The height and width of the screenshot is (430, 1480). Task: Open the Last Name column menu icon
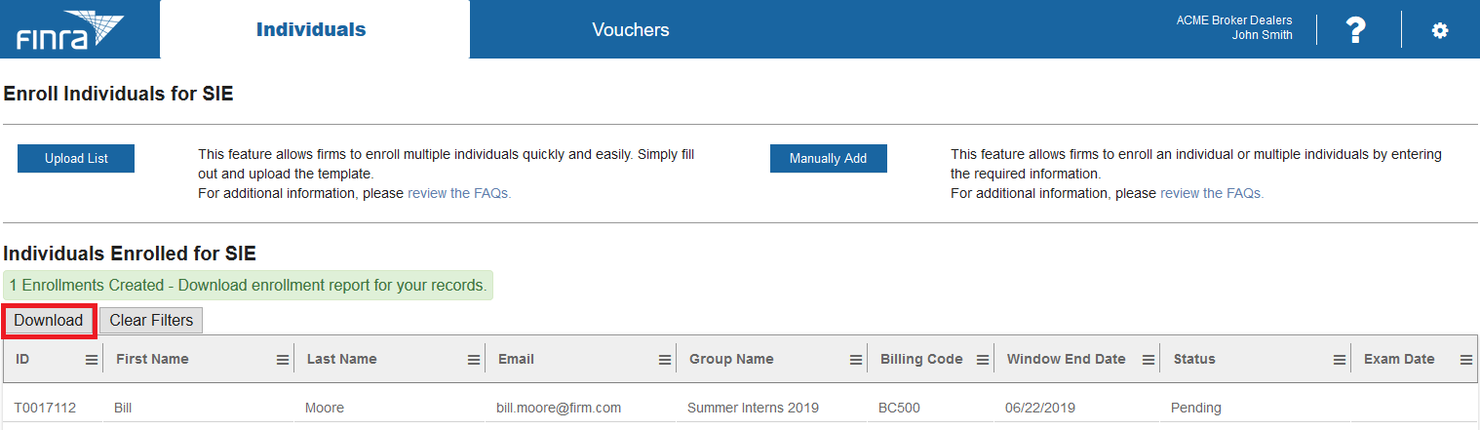point(474,360)
